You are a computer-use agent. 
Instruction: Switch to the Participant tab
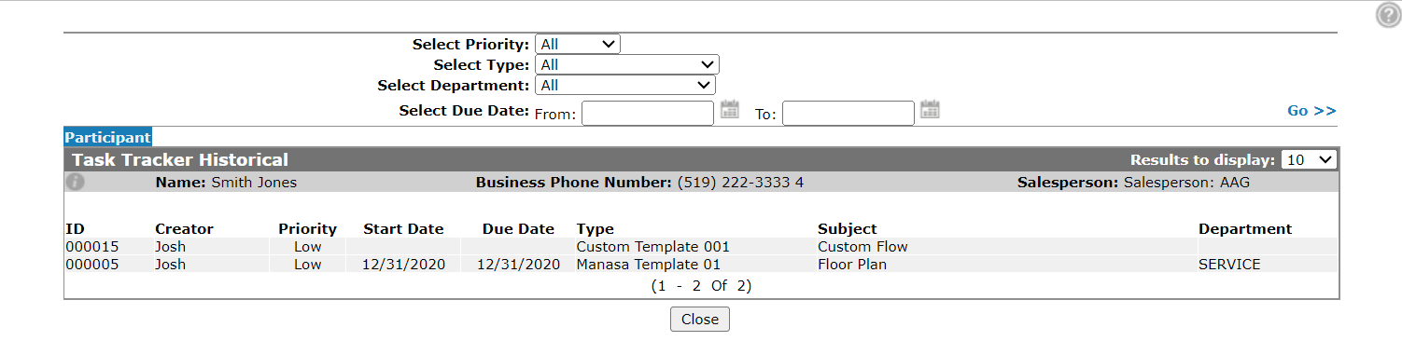[x=107, y=137]
